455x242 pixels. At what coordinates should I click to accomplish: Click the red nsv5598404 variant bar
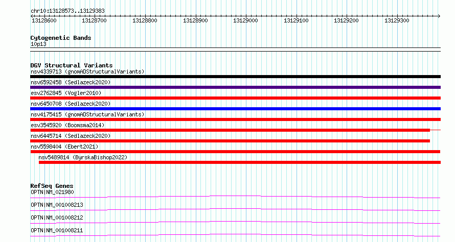pyautogui.click(x=235, y=152)
